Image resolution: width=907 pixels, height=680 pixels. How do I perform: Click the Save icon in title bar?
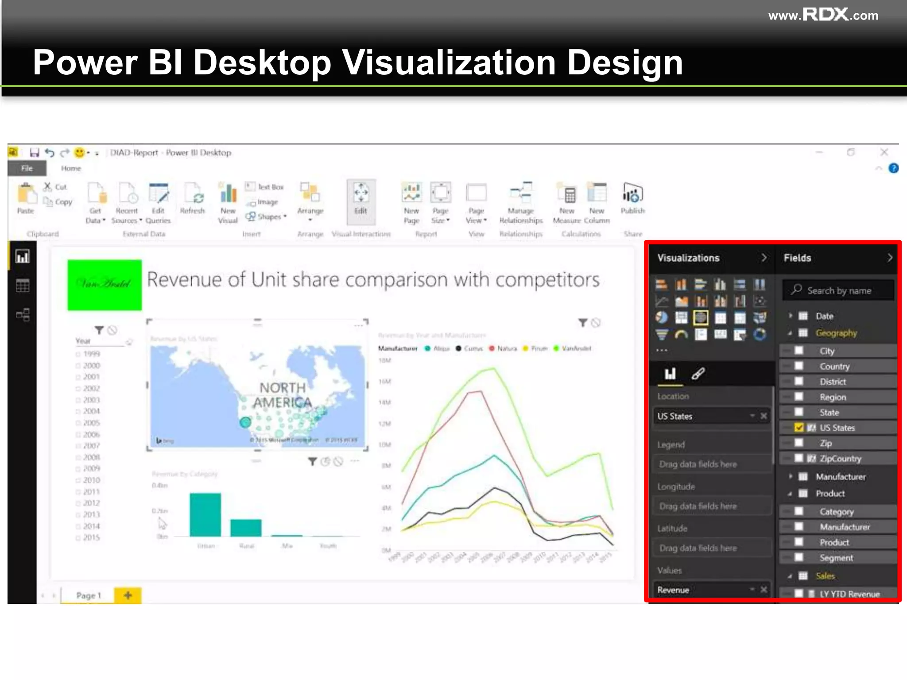(x=34, y=153)
